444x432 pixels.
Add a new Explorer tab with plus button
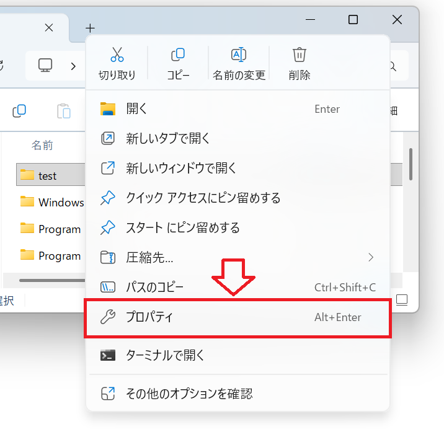pyautogui.click(x=90, y=28)
